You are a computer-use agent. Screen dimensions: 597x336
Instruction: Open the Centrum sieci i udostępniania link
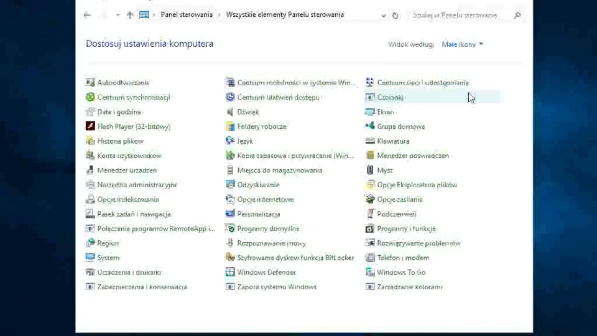(423, 83)
